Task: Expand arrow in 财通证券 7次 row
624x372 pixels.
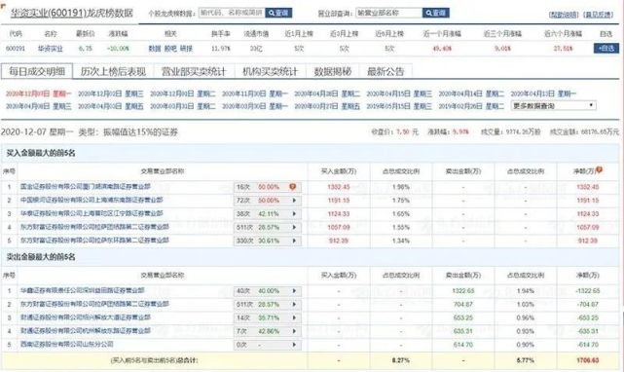Action: point(294,331)
